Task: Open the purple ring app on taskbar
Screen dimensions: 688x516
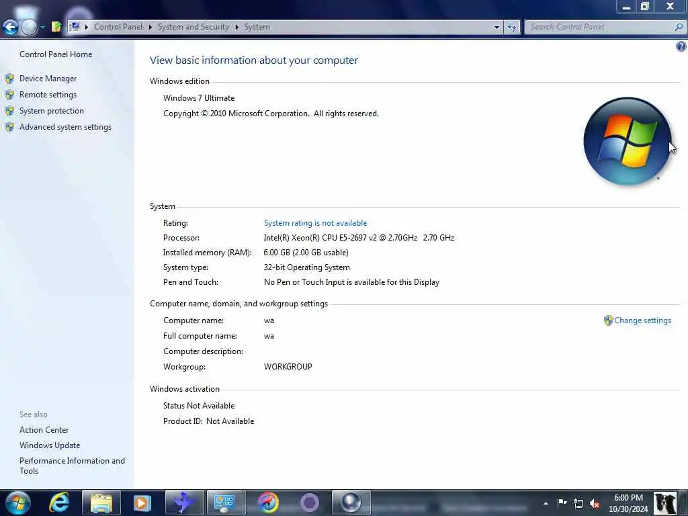Action: (x=310, y=503)
